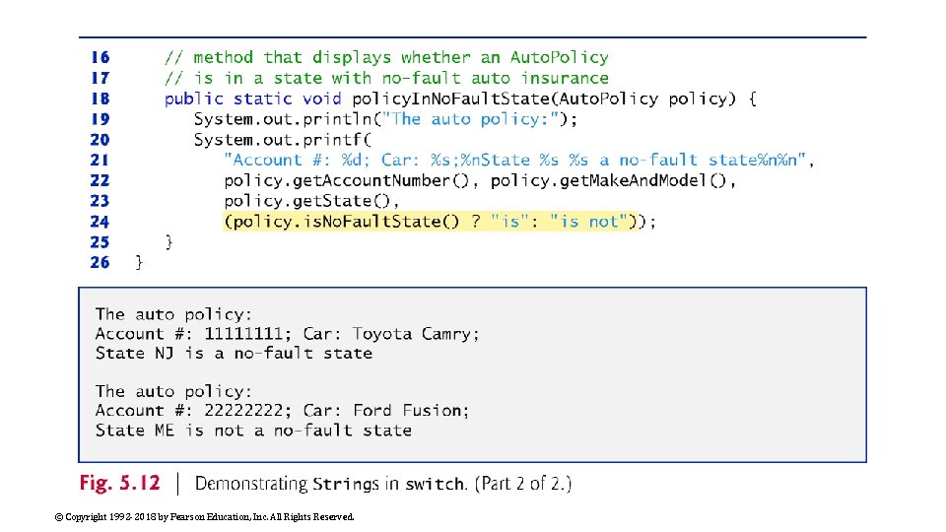Click line number 21 in the gutter
Screen dimensions: 946x532
click(x=100, y=160)
